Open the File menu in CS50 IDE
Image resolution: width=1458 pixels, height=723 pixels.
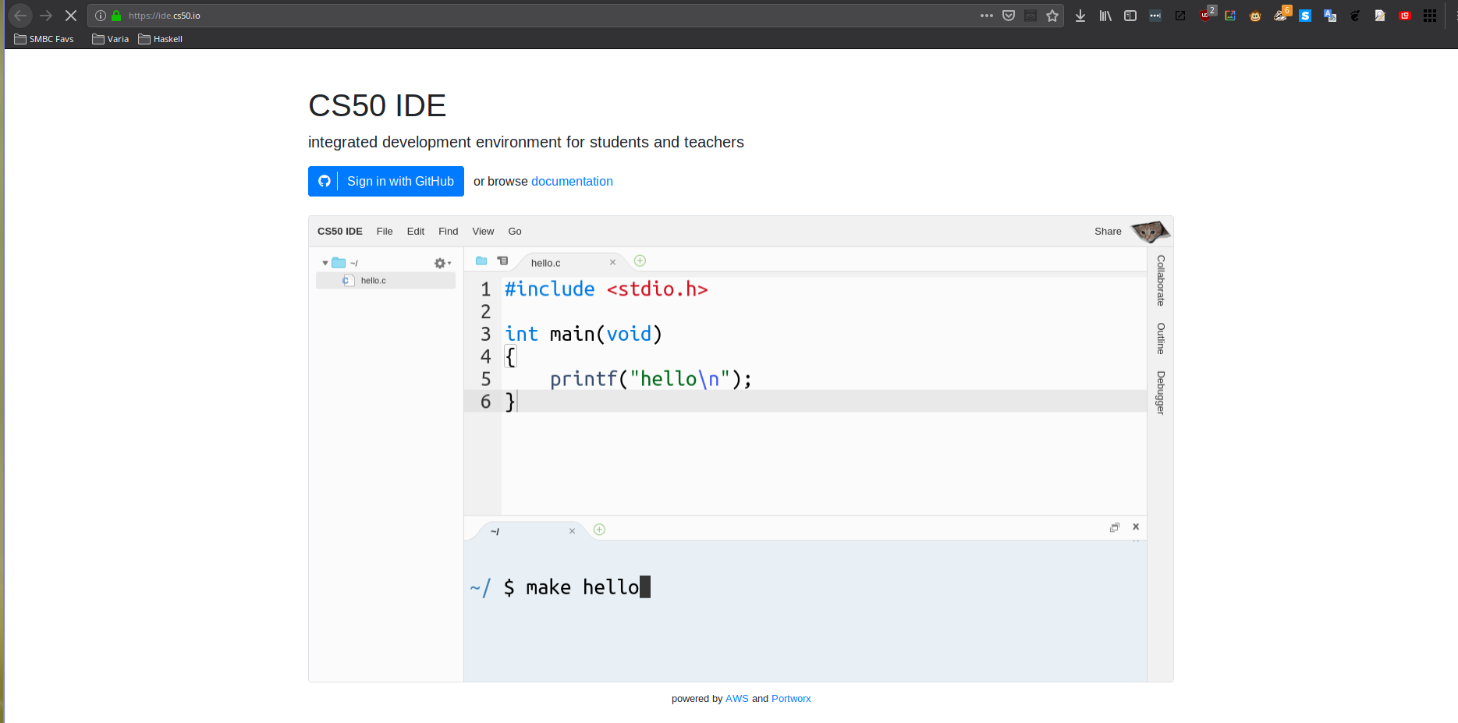pyautogui.click(x=385, y=232)
